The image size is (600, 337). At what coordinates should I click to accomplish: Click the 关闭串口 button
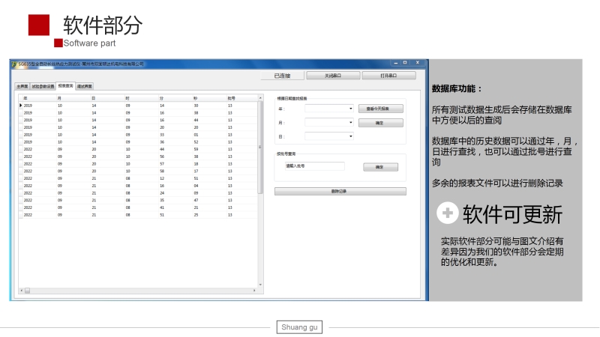pyautogui.click(x=333, y=76)
